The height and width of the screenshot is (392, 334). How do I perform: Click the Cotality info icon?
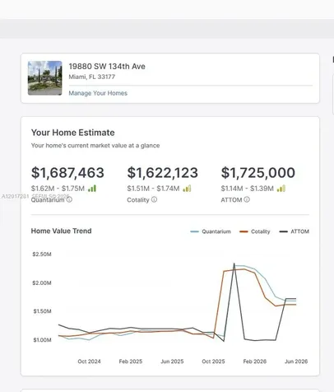pyautogui.click(x=154, y=199)
